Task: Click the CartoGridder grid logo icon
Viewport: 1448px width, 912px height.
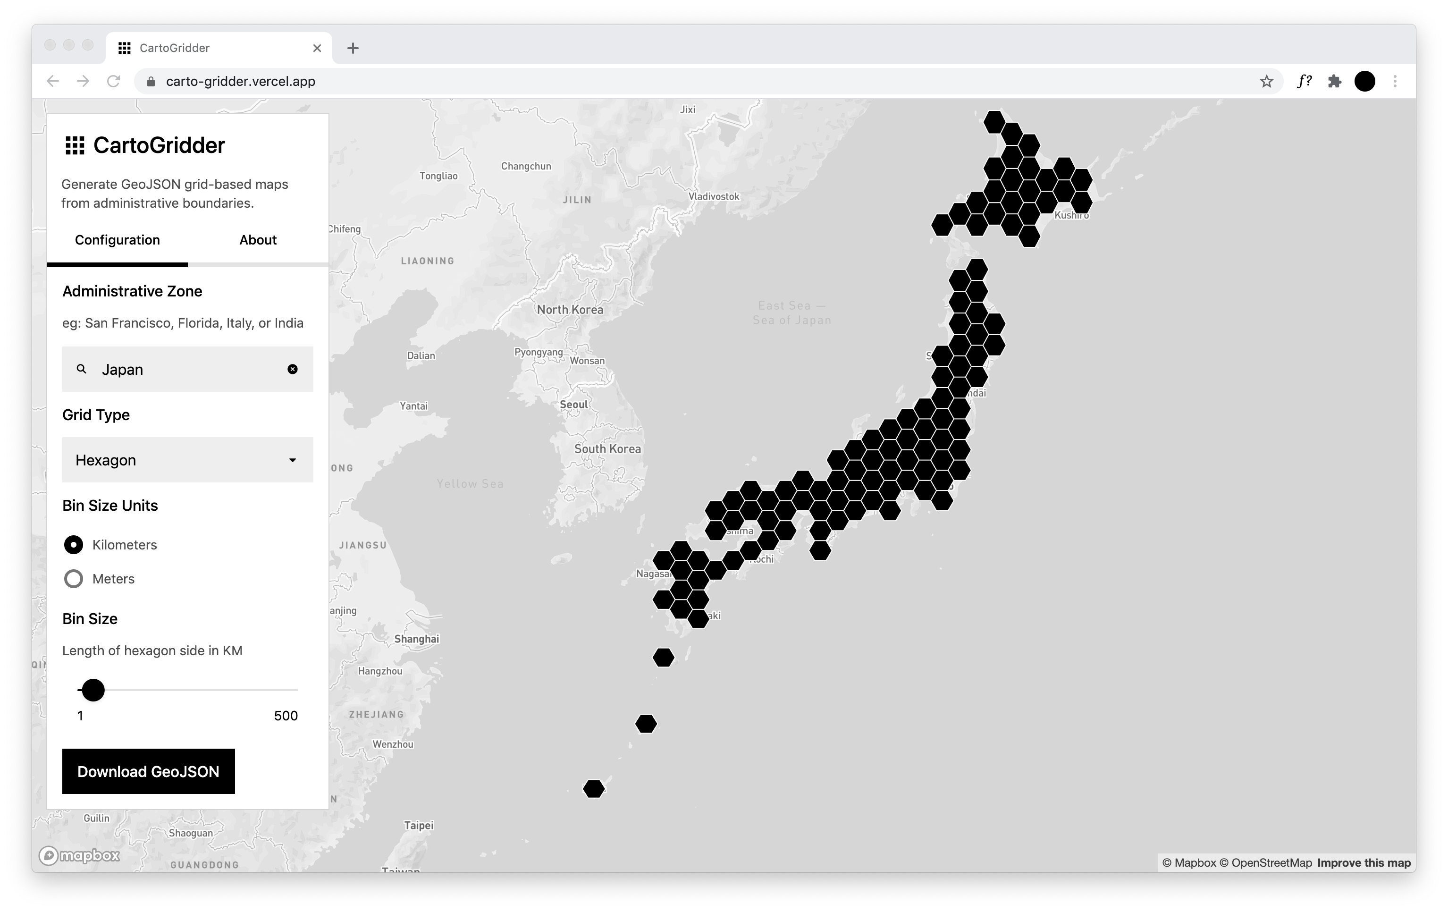Action: (75, 145)
